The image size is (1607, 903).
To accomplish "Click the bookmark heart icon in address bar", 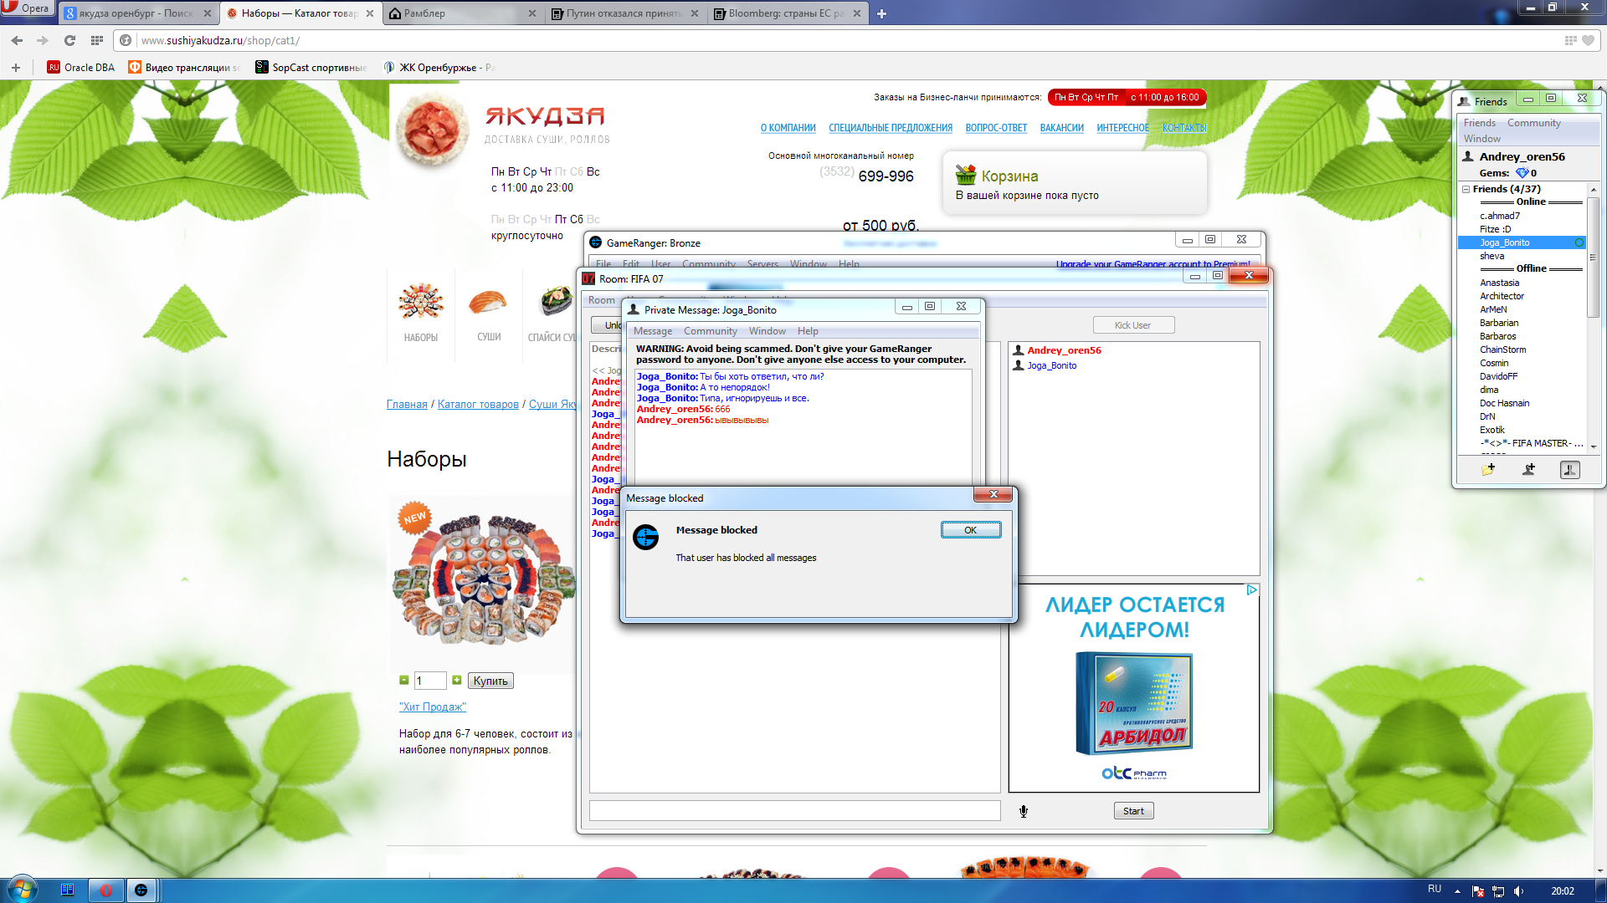I will (x=1588, y=40).
